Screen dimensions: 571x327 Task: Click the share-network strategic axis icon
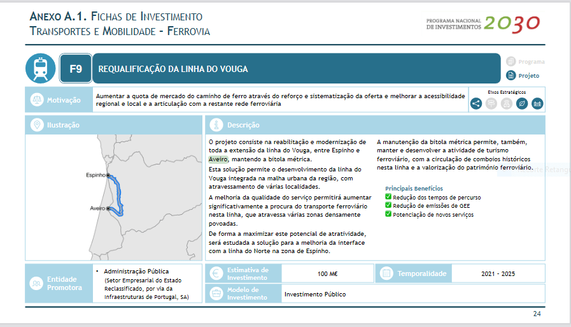[476, 103]
